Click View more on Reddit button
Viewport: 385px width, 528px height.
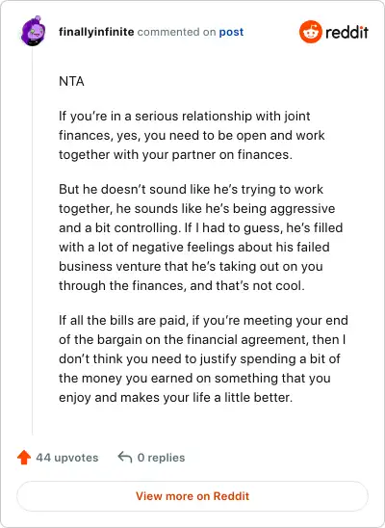click(x=192, y=496)
